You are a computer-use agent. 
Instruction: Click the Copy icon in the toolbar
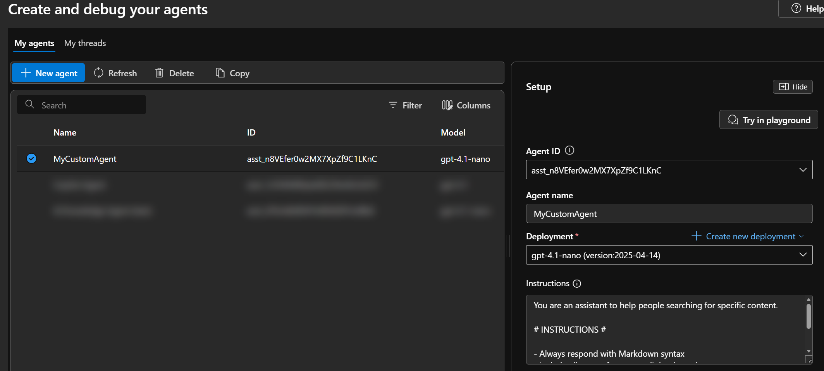tap(220, 73)
